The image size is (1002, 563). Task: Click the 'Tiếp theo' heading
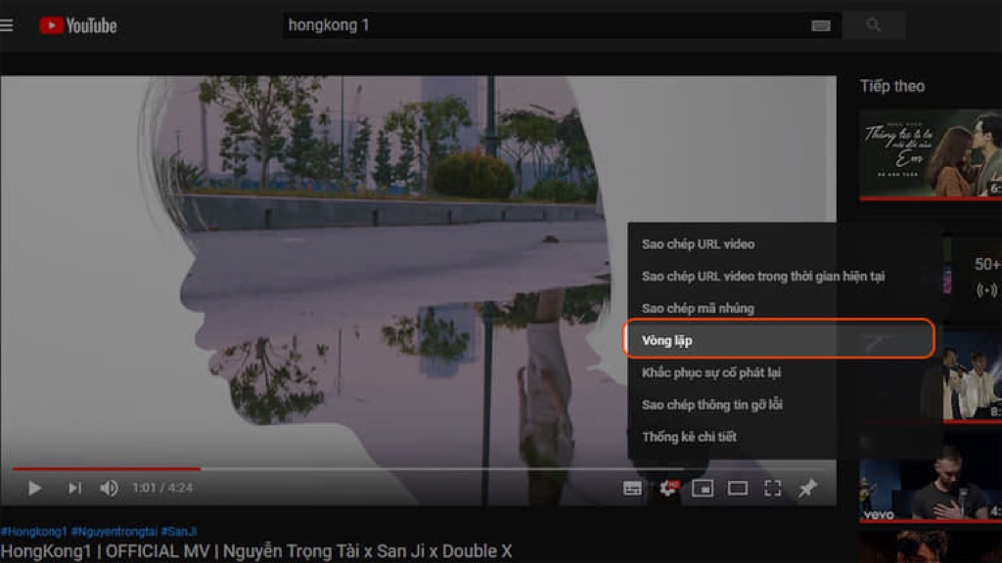tap(892, 86)
